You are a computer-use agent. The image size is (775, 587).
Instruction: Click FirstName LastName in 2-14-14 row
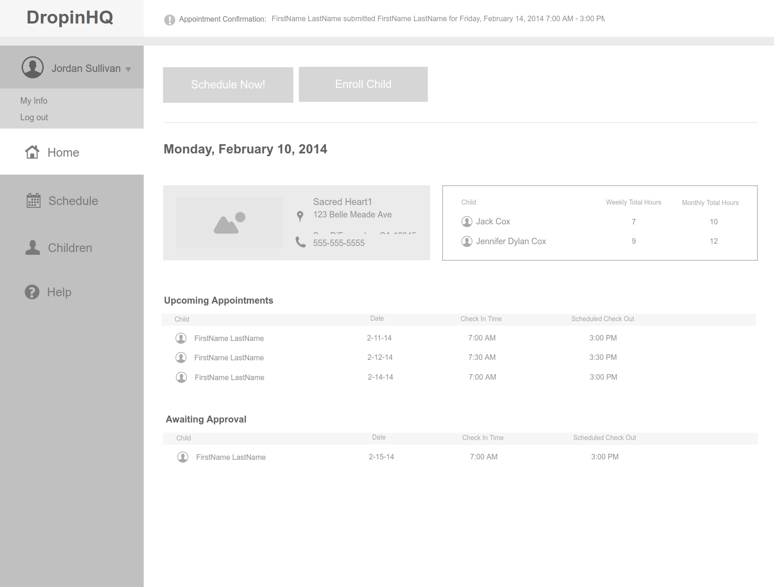pos(229,377)
